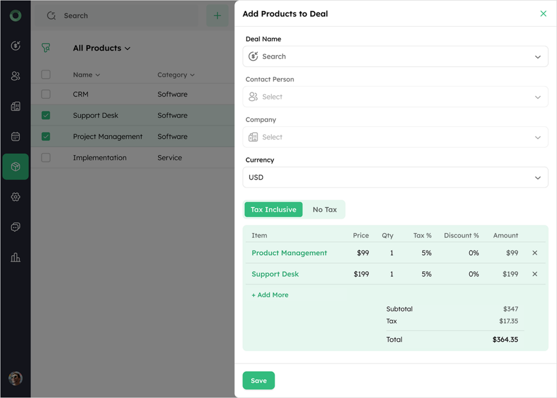Select the Tax Inclusive option
The width and height of the screenshot is (557, 398).
(273, 210)
